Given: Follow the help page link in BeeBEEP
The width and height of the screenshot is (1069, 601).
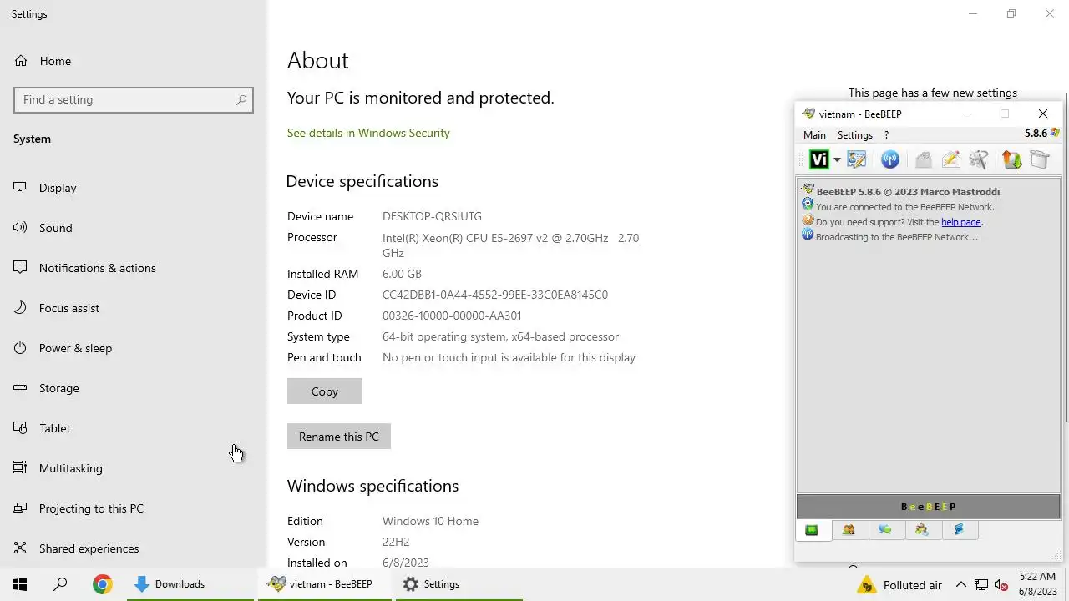Looking at the screenshot, I should (x=960, y=222).
